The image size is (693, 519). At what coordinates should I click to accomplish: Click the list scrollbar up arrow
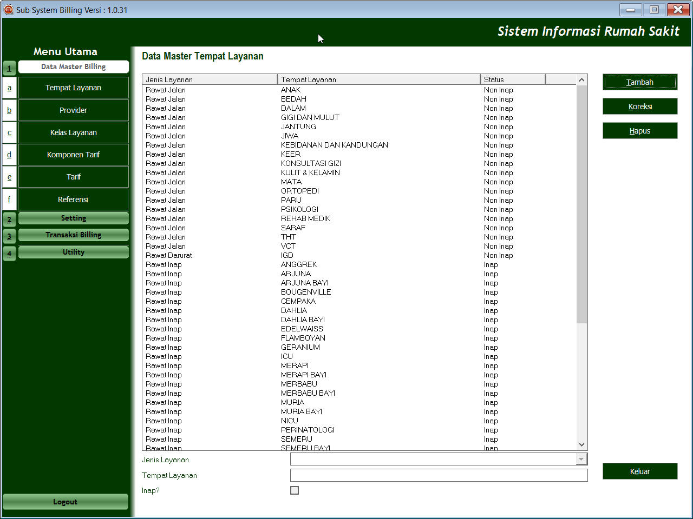581,80
